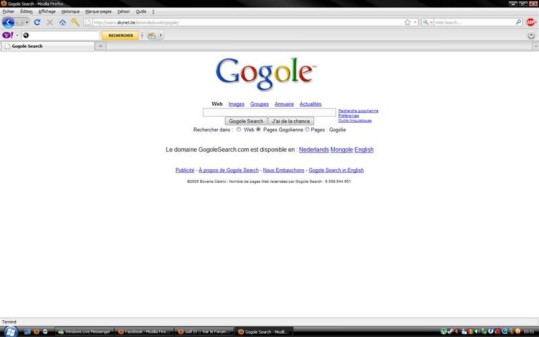Open the Actualités link
Viewport: 539px width, 337px height.
(x=311, y=104)
